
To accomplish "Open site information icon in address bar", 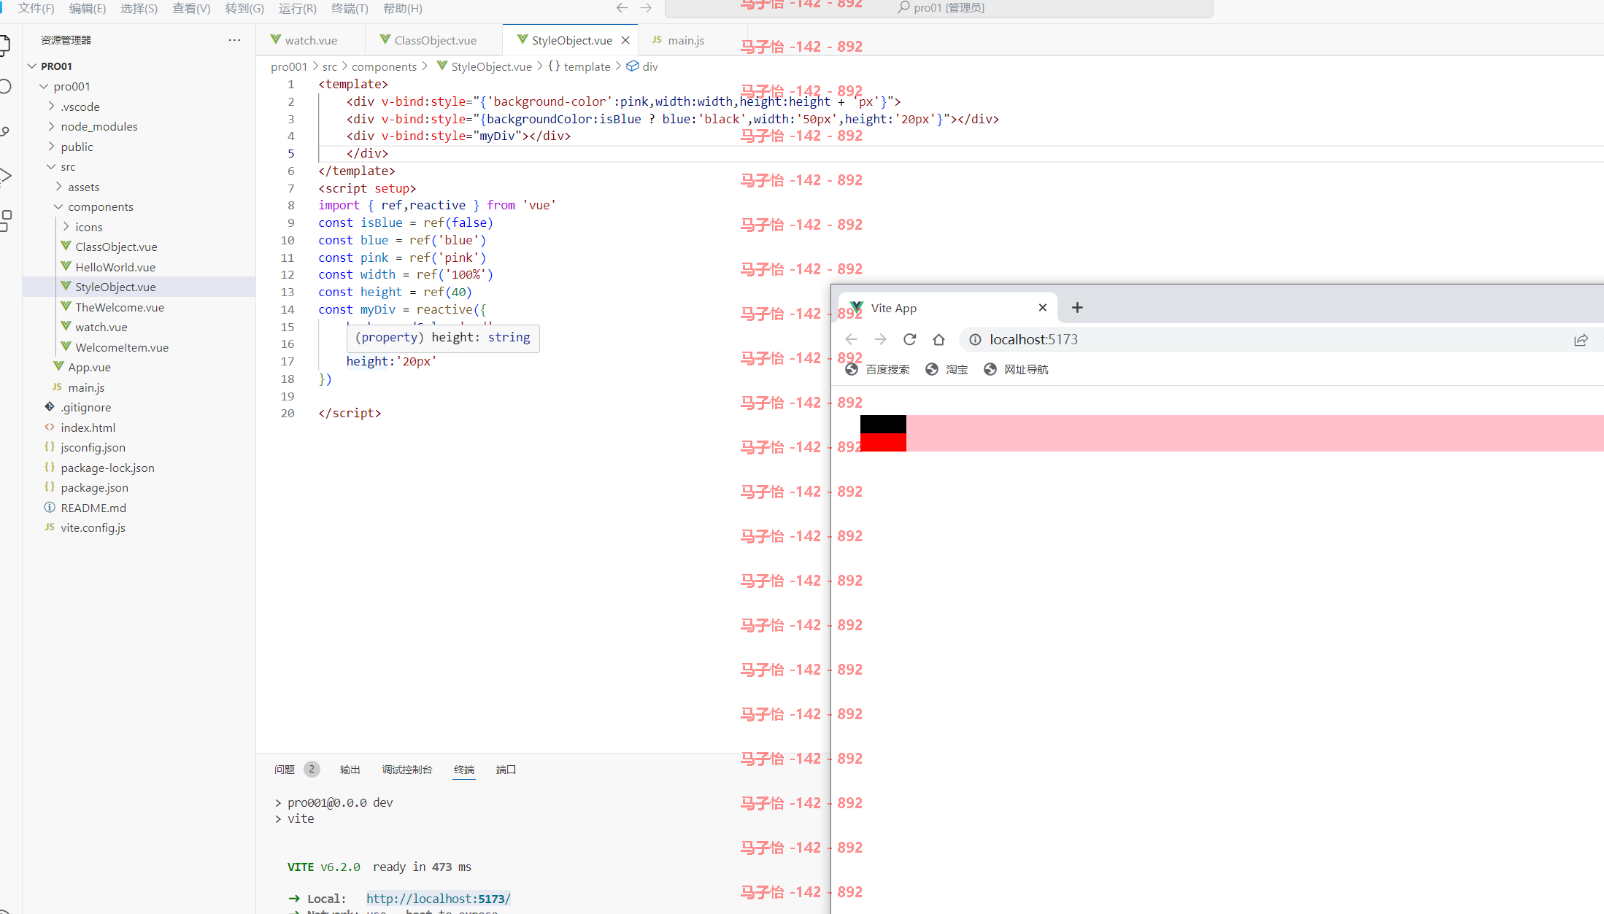I will pos(975,339).
